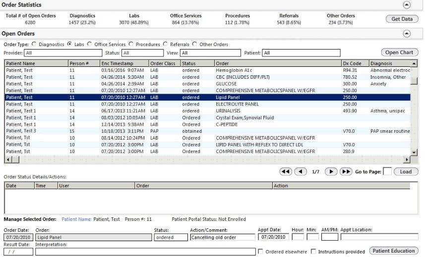Screen dimensions: 426x257
Task: Sort by Enc Timestamp column header
Action: point(124,63)
